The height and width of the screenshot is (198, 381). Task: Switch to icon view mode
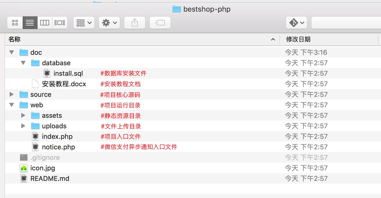(x=15, y=23)
